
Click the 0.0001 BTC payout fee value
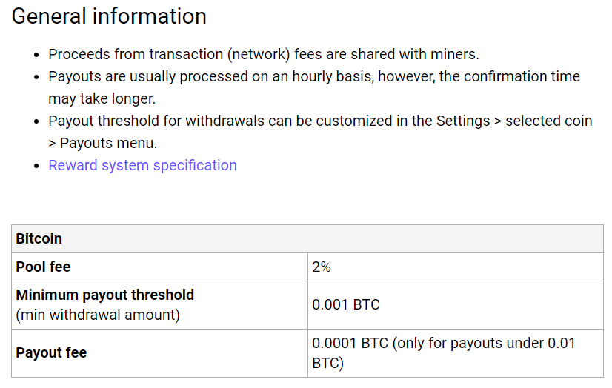(350, 343)
